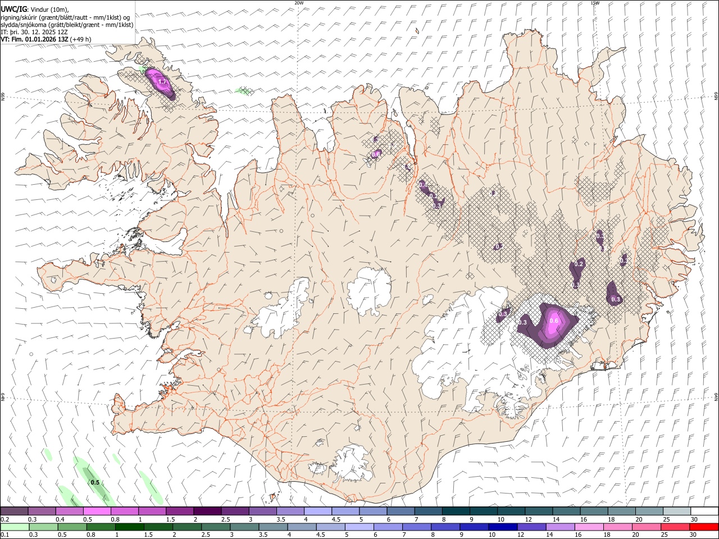The height and width of the screenshot is (539, 719).
Task: Click the '(+49 h)' forecast offset text
Action: (x=81, y=39)
